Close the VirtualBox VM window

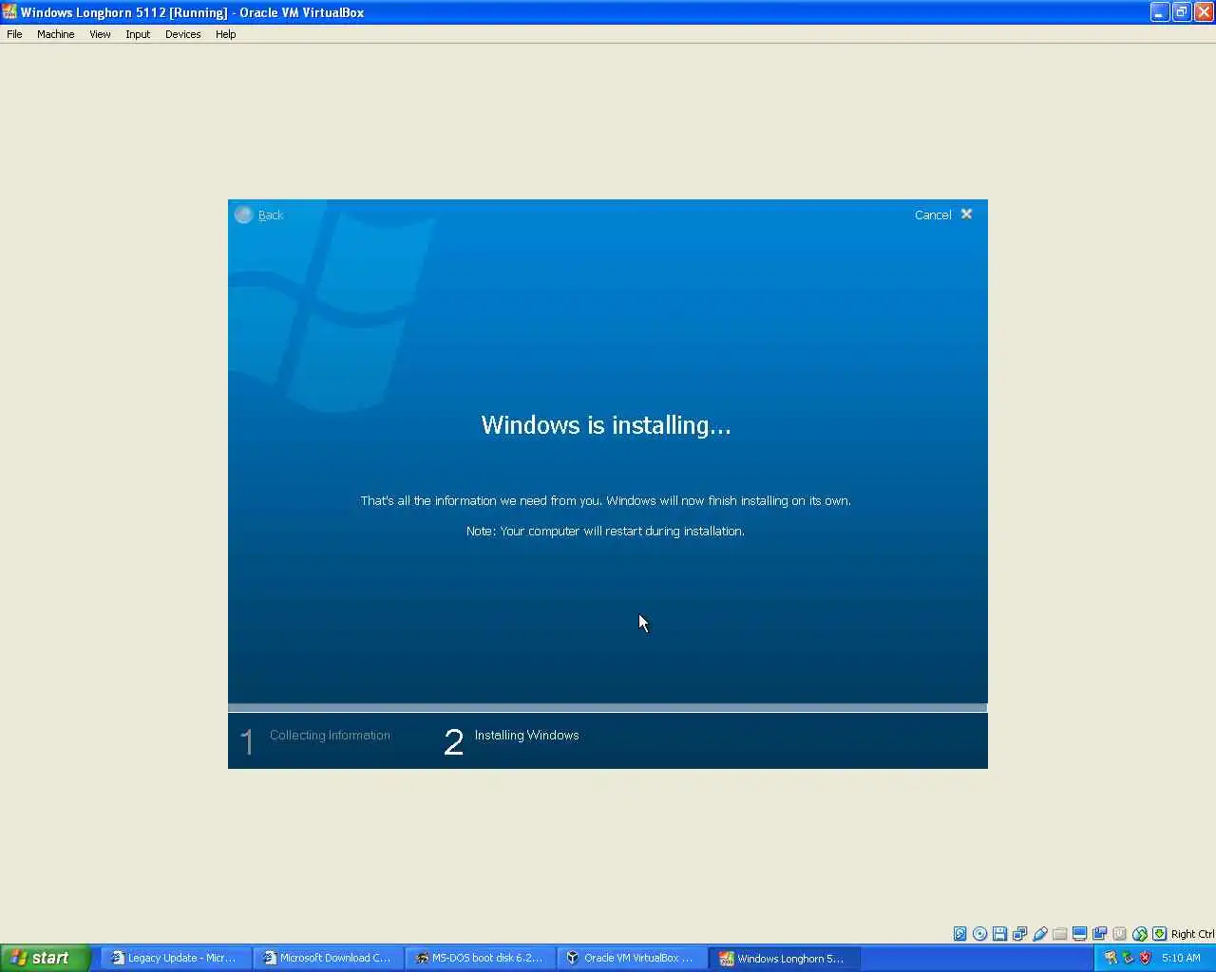pyautogui.click(x=1203, y=12)
